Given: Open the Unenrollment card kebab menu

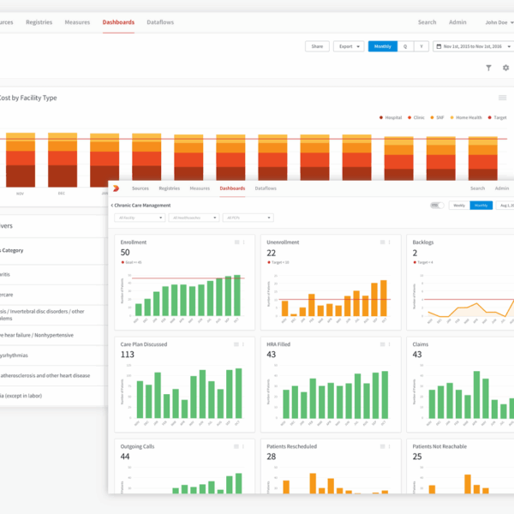Looking at the screenshot, I should click(x=390, y=242).
